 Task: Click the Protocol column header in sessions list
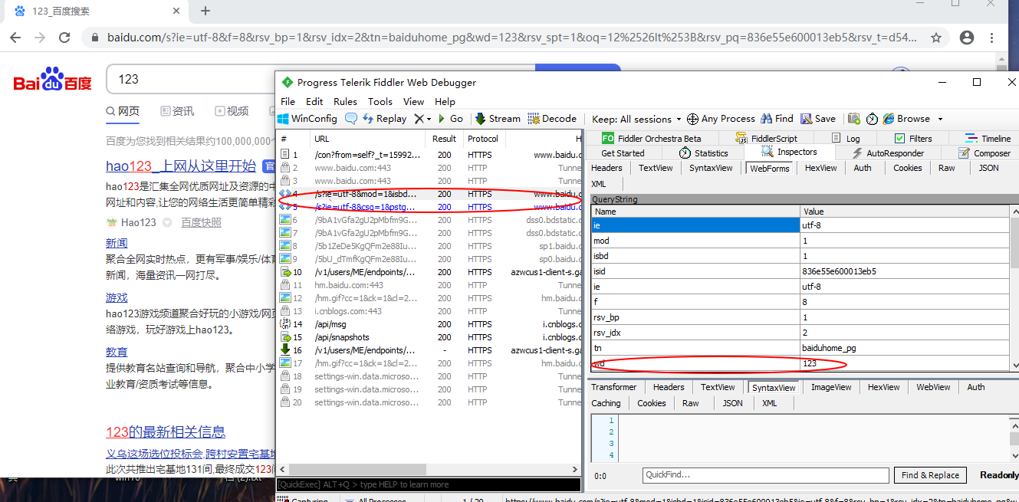(483, 139)
